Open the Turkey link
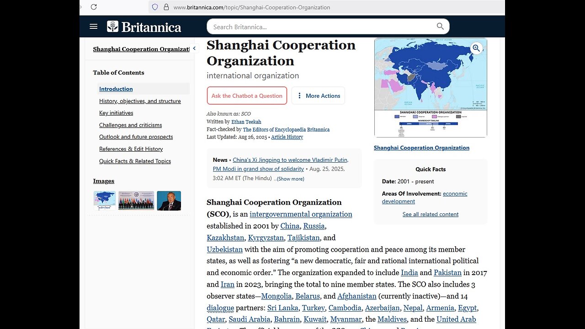This screenshot has height=329, width=585. [314, 308]
